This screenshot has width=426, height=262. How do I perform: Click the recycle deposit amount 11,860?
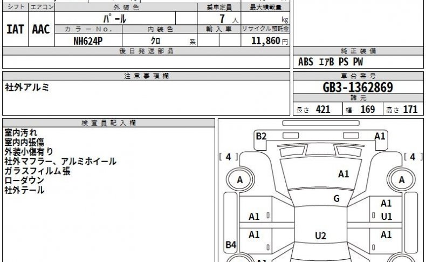[265, 41]
